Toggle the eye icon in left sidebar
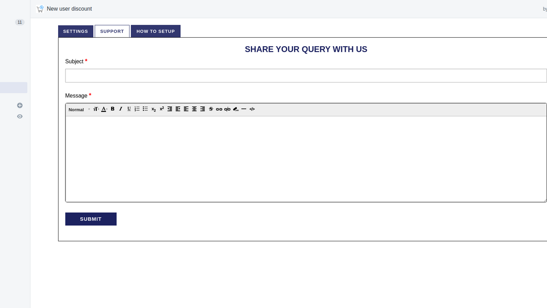This screenshot has height=308, width=547. pos(20,116)
